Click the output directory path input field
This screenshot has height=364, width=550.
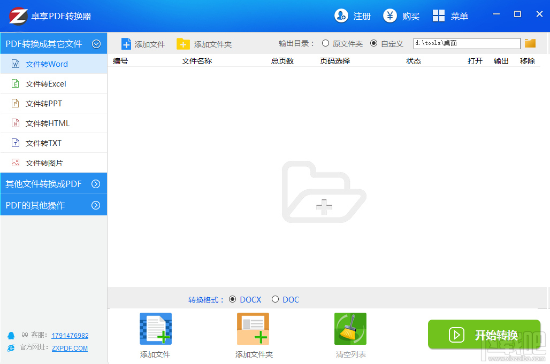467,43
